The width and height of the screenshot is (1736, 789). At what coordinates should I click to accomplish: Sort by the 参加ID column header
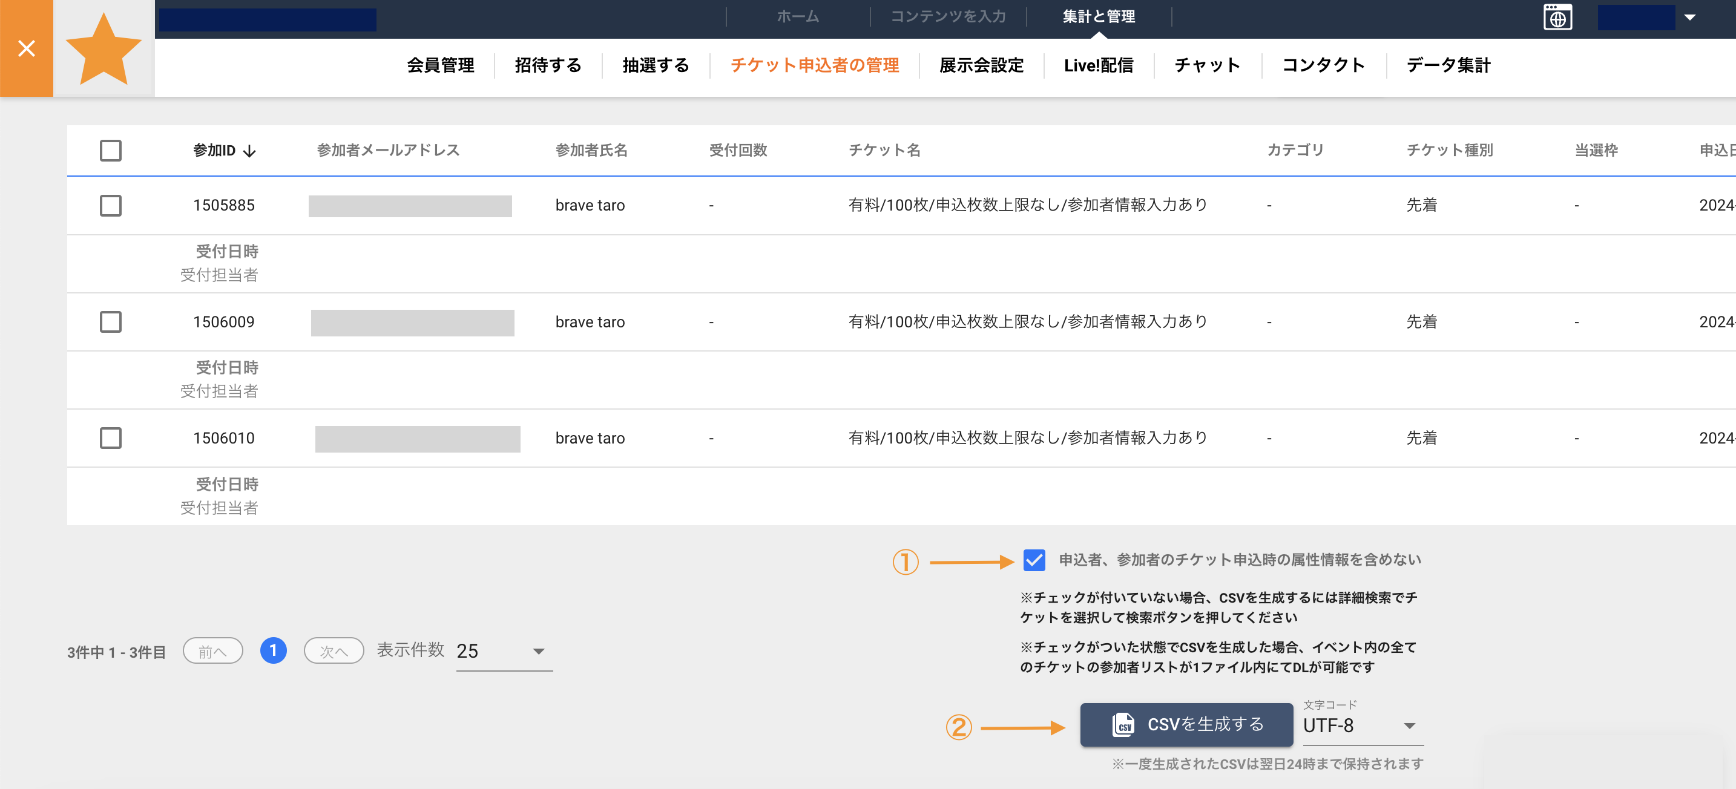214,151
